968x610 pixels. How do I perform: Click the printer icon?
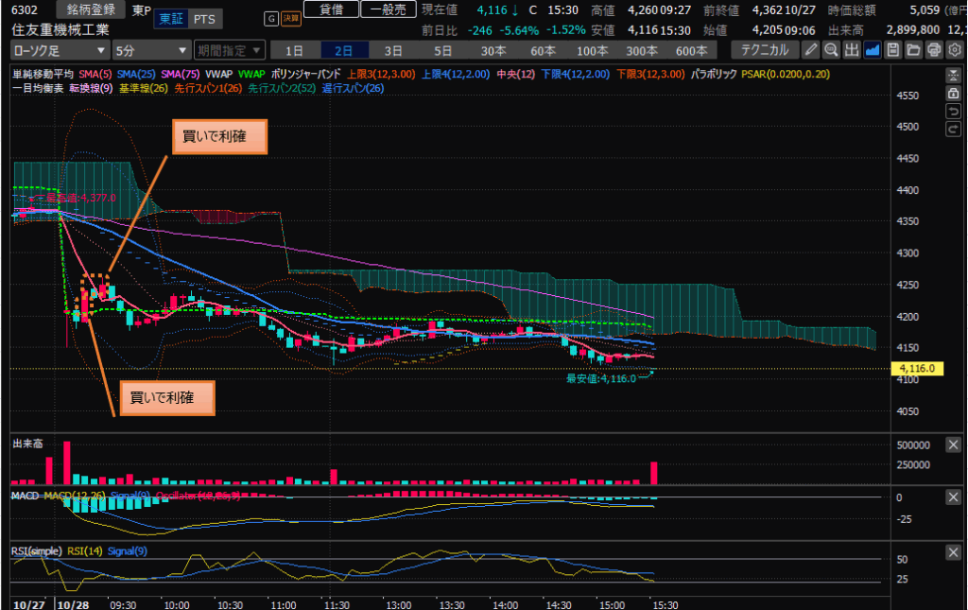pyautogui.click(x=934, y=50)
